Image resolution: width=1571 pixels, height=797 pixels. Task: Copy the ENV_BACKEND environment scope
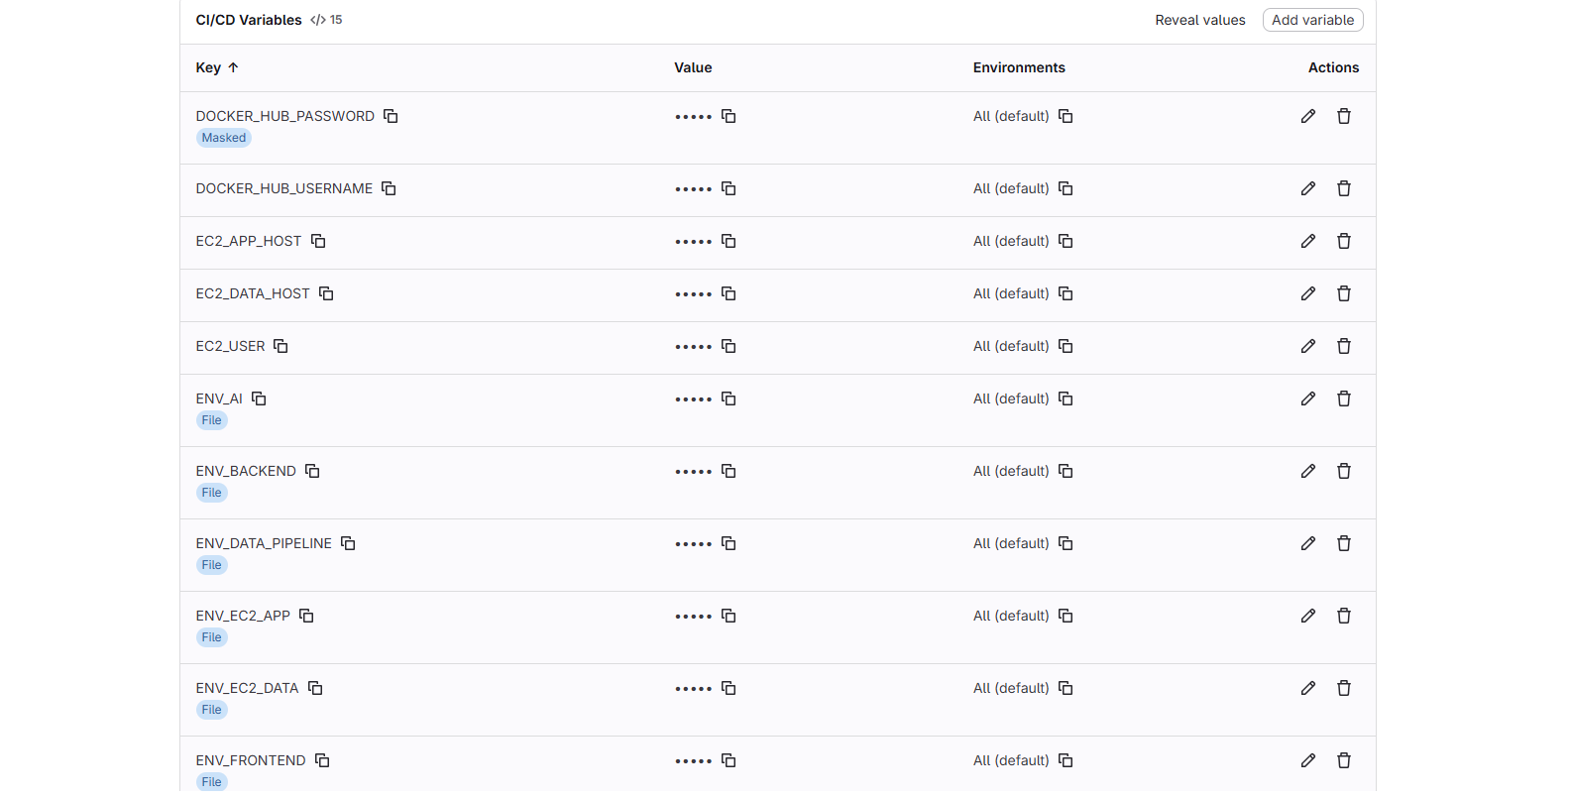(x=1066, y=471)
